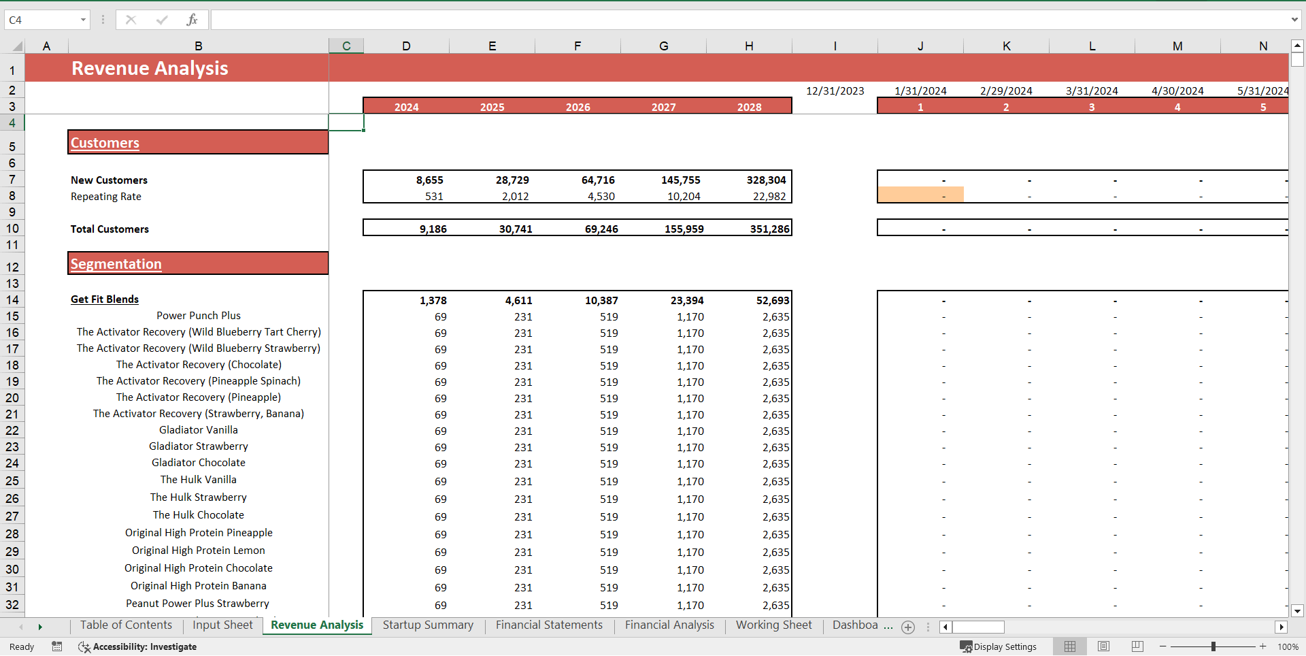Click the Select All corner triangle
This screenshot has height=656, width=1306.
pos(16,46)
